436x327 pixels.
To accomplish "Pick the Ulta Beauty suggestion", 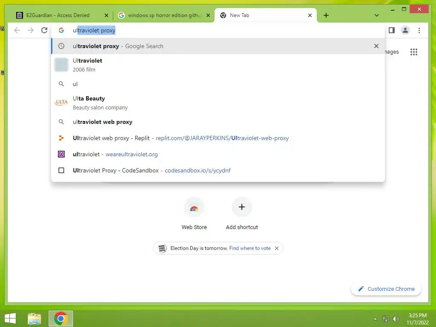I will [x=218, y=103].
